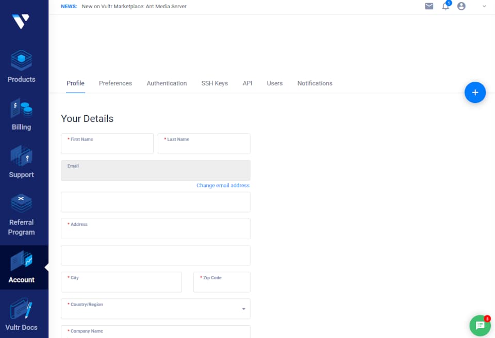Open the green chat support bubble
This screenshot has height=338, width=495.
pyautogui.click(x=480, y=326)
